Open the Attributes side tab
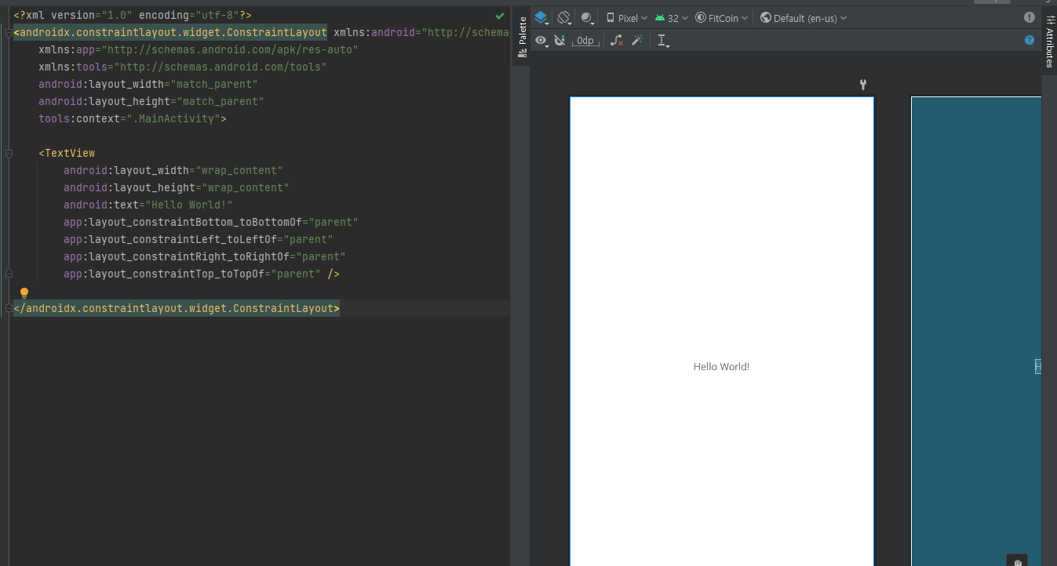Image resolution: width=1057 pixels, height=566 pixels. coord(1049,41)
